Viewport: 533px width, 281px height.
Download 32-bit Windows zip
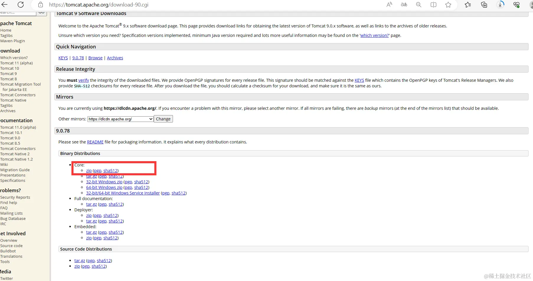coord(104,182)
